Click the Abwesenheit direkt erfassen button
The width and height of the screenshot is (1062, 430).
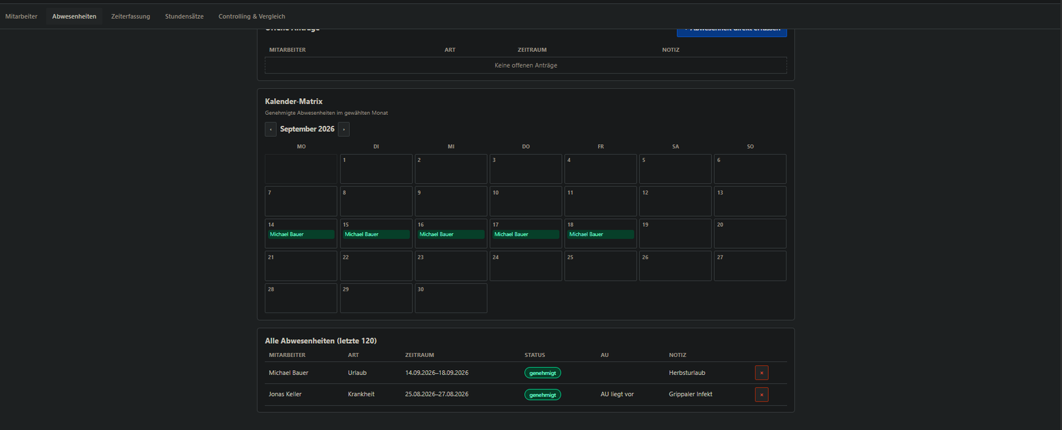pyautogui.click(x=732, y=31)
